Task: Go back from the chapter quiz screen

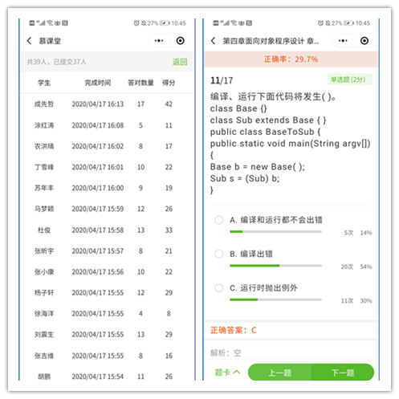Action: [213, 41]
